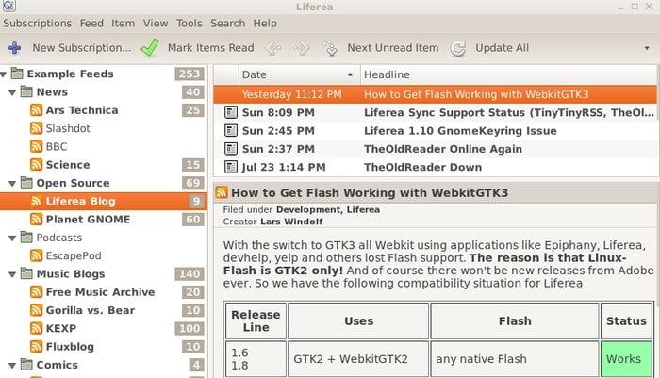Click RSS icon beside the article title
660x378 pixels.
pos(222,192)
